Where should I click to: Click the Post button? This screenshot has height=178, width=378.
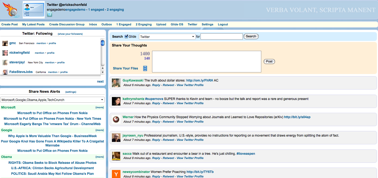pos(269,61)
